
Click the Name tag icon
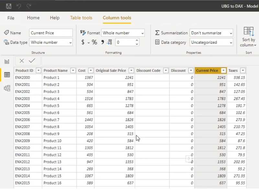tap(6, 32)
